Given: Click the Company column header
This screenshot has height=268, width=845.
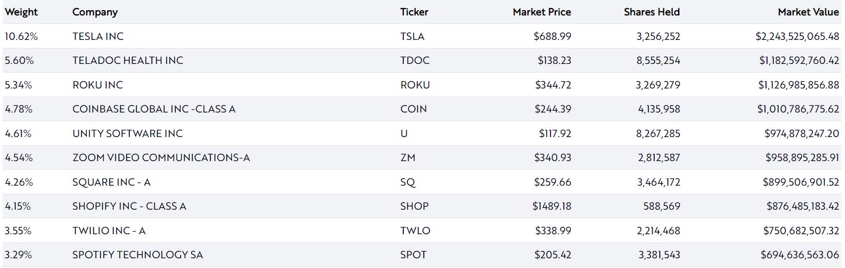Looking at the screenshot, I should pyautogui.click(x=95, y=12).
